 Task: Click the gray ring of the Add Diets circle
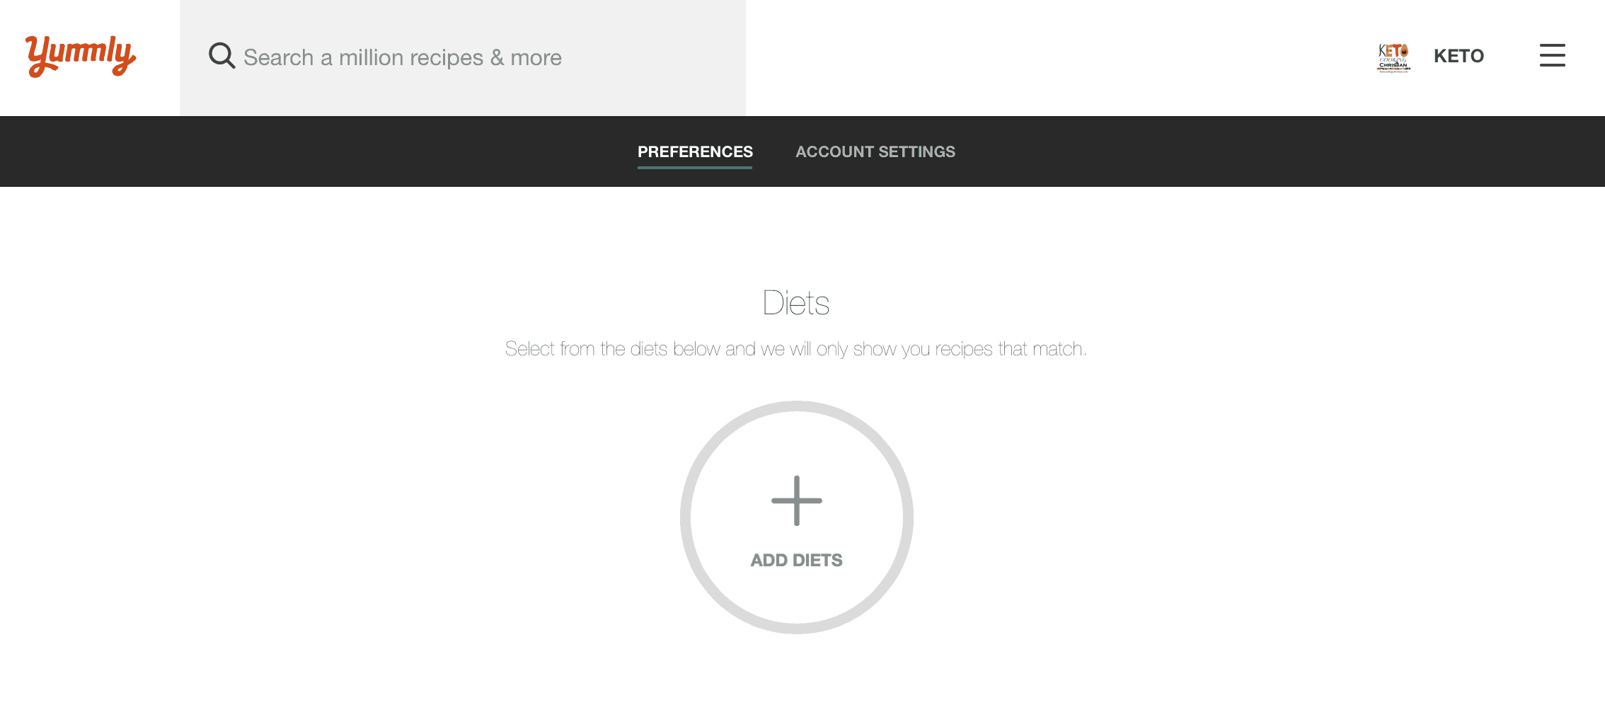coord(685,517)
